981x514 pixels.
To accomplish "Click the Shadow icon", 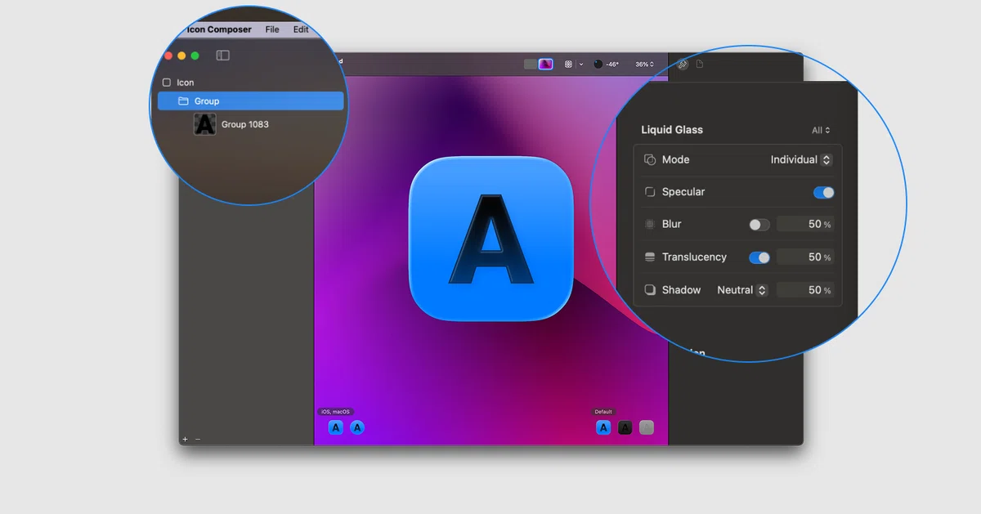I will [650, 290].
